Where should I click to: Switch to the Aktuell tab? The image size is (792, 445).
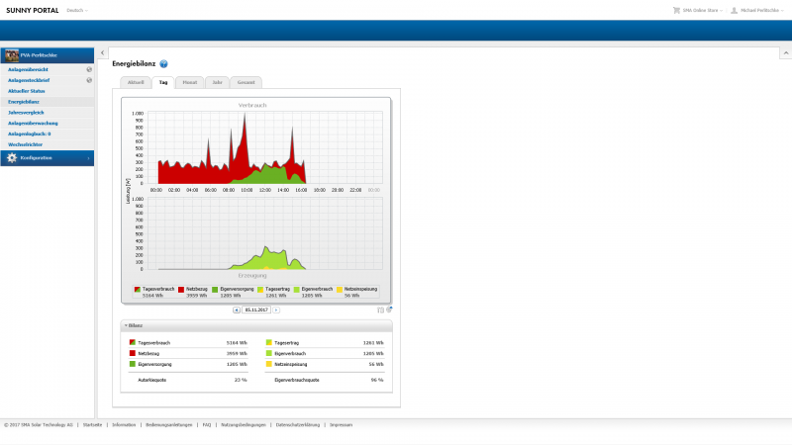click(x=136, y=82)
